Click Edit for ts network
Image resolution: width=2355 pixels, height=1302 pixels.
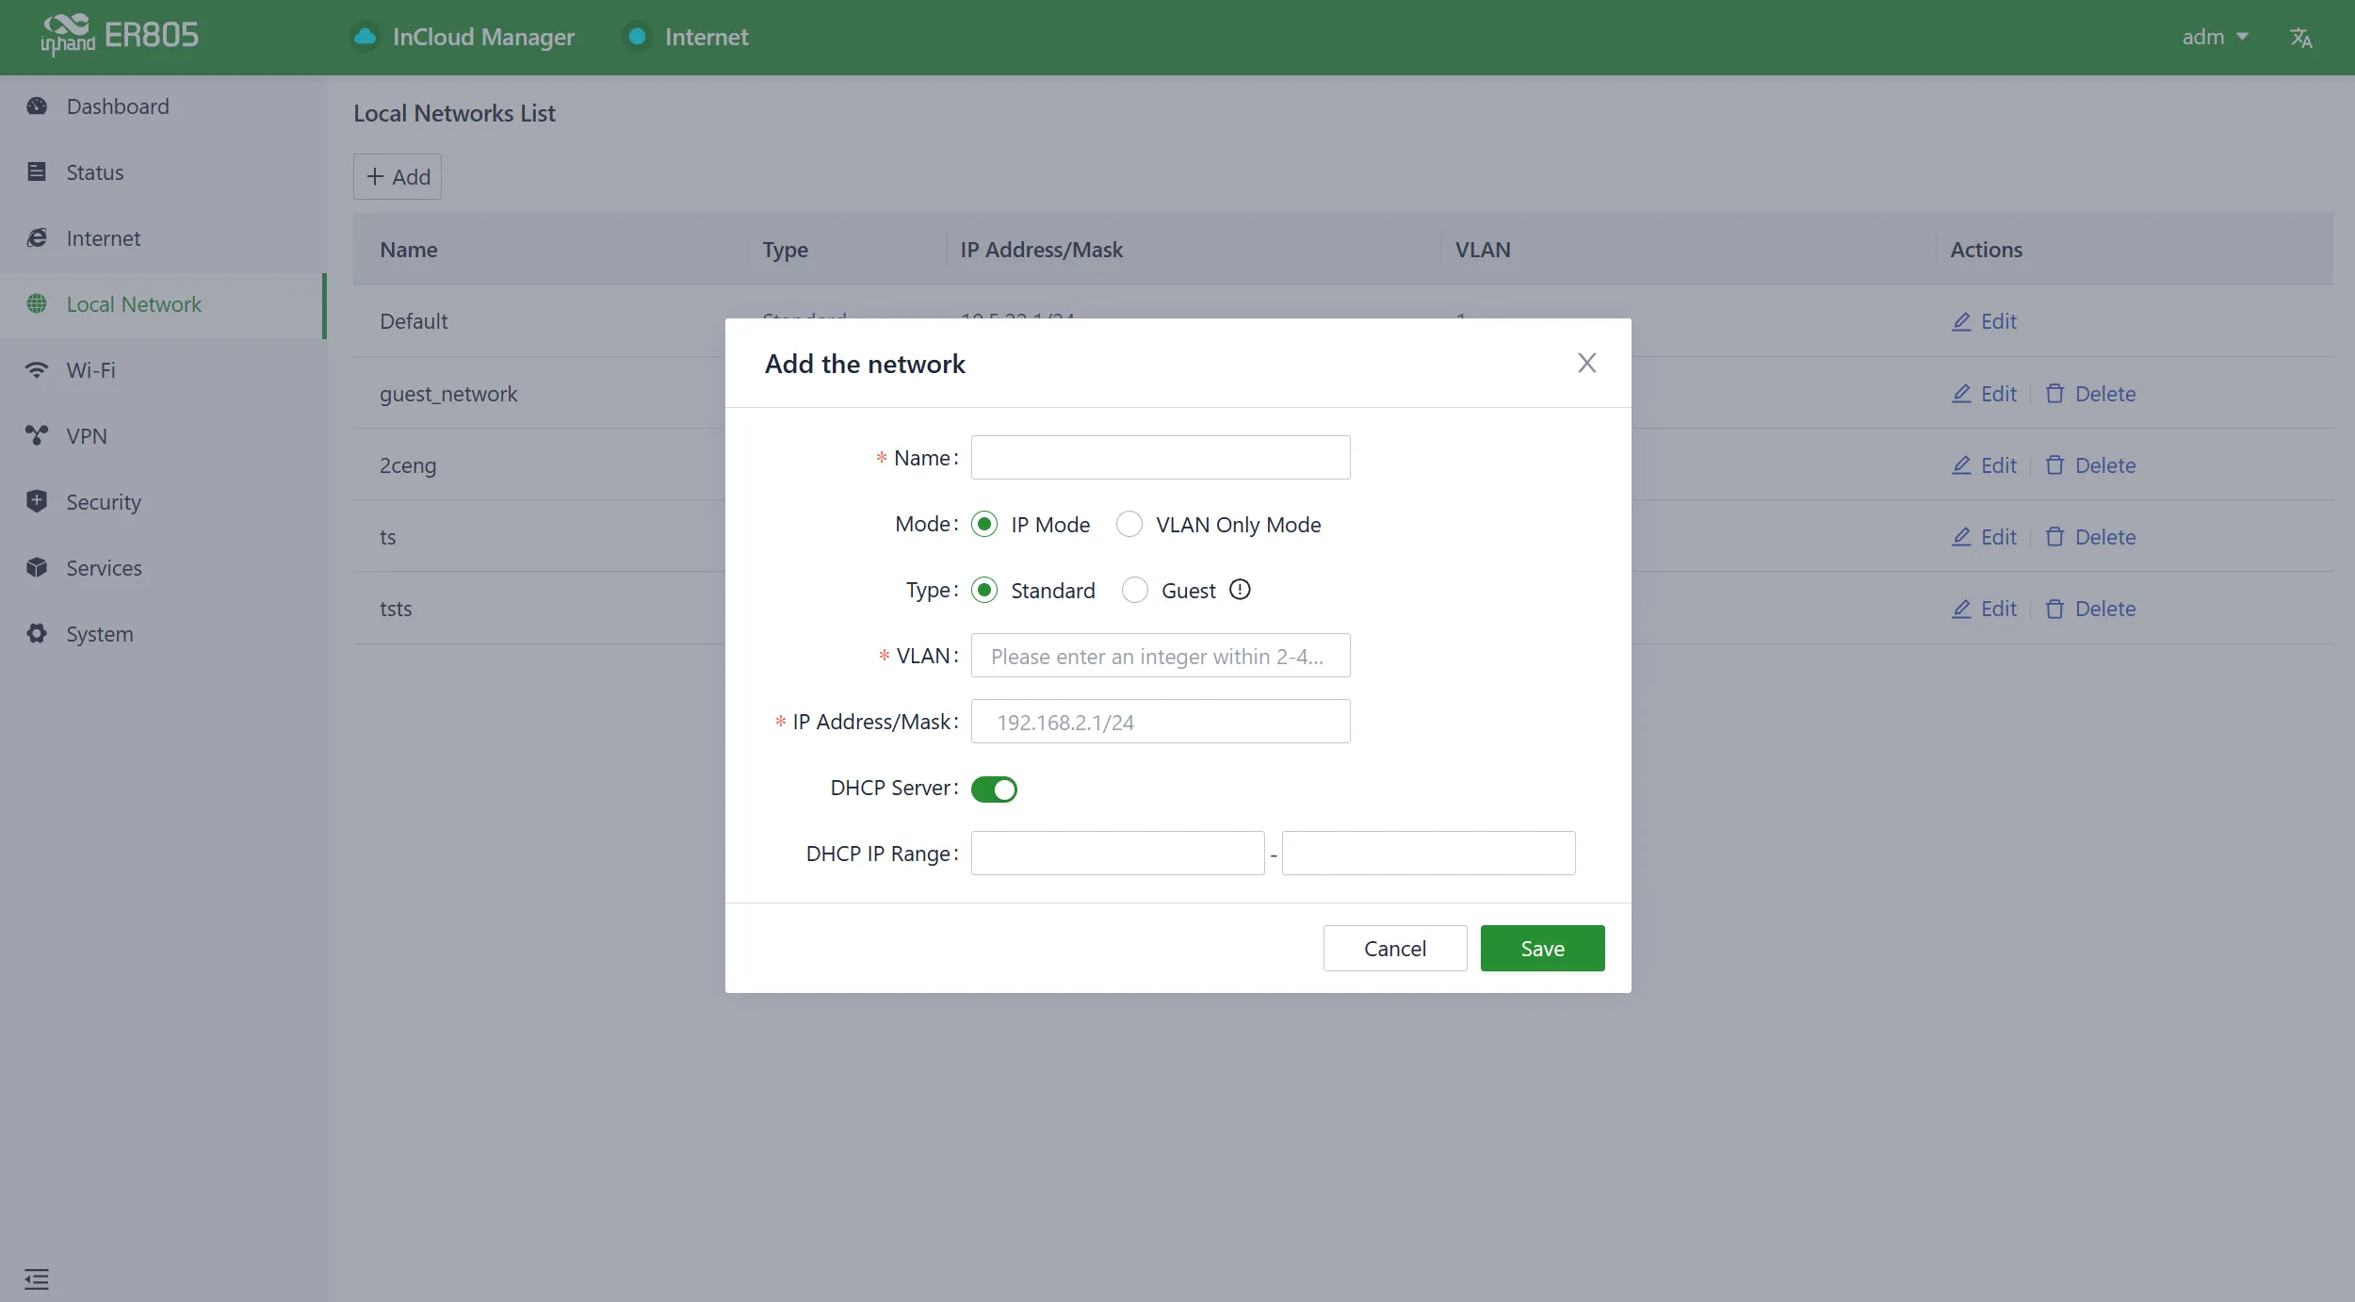pyautogui.click(x=1984, y=537)
